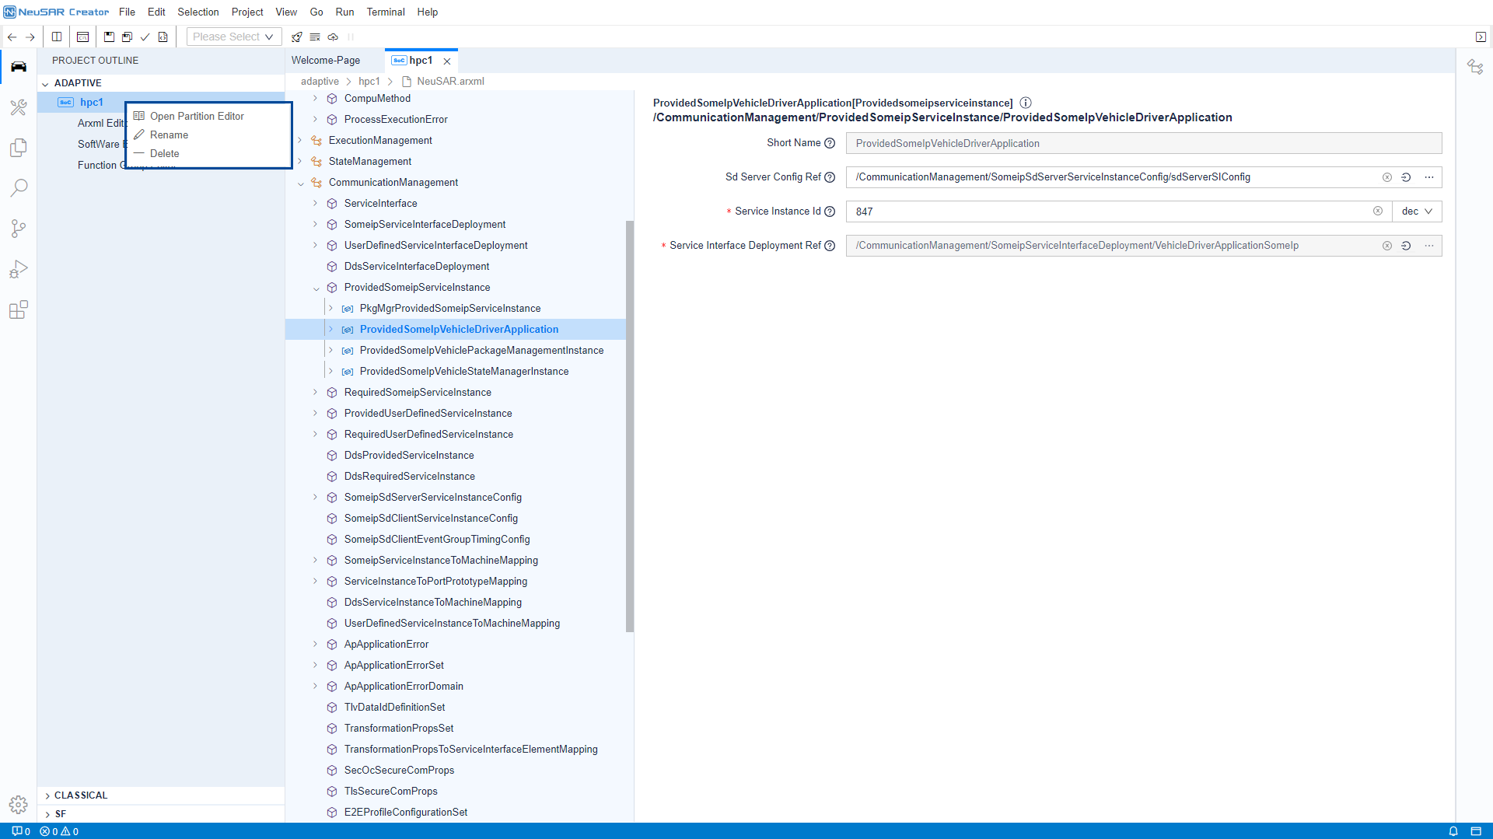The width and height of the screenshot is (1493, 839).
Task: Click the cloud upload toolbar icon
Action: [x=334, y=37]
